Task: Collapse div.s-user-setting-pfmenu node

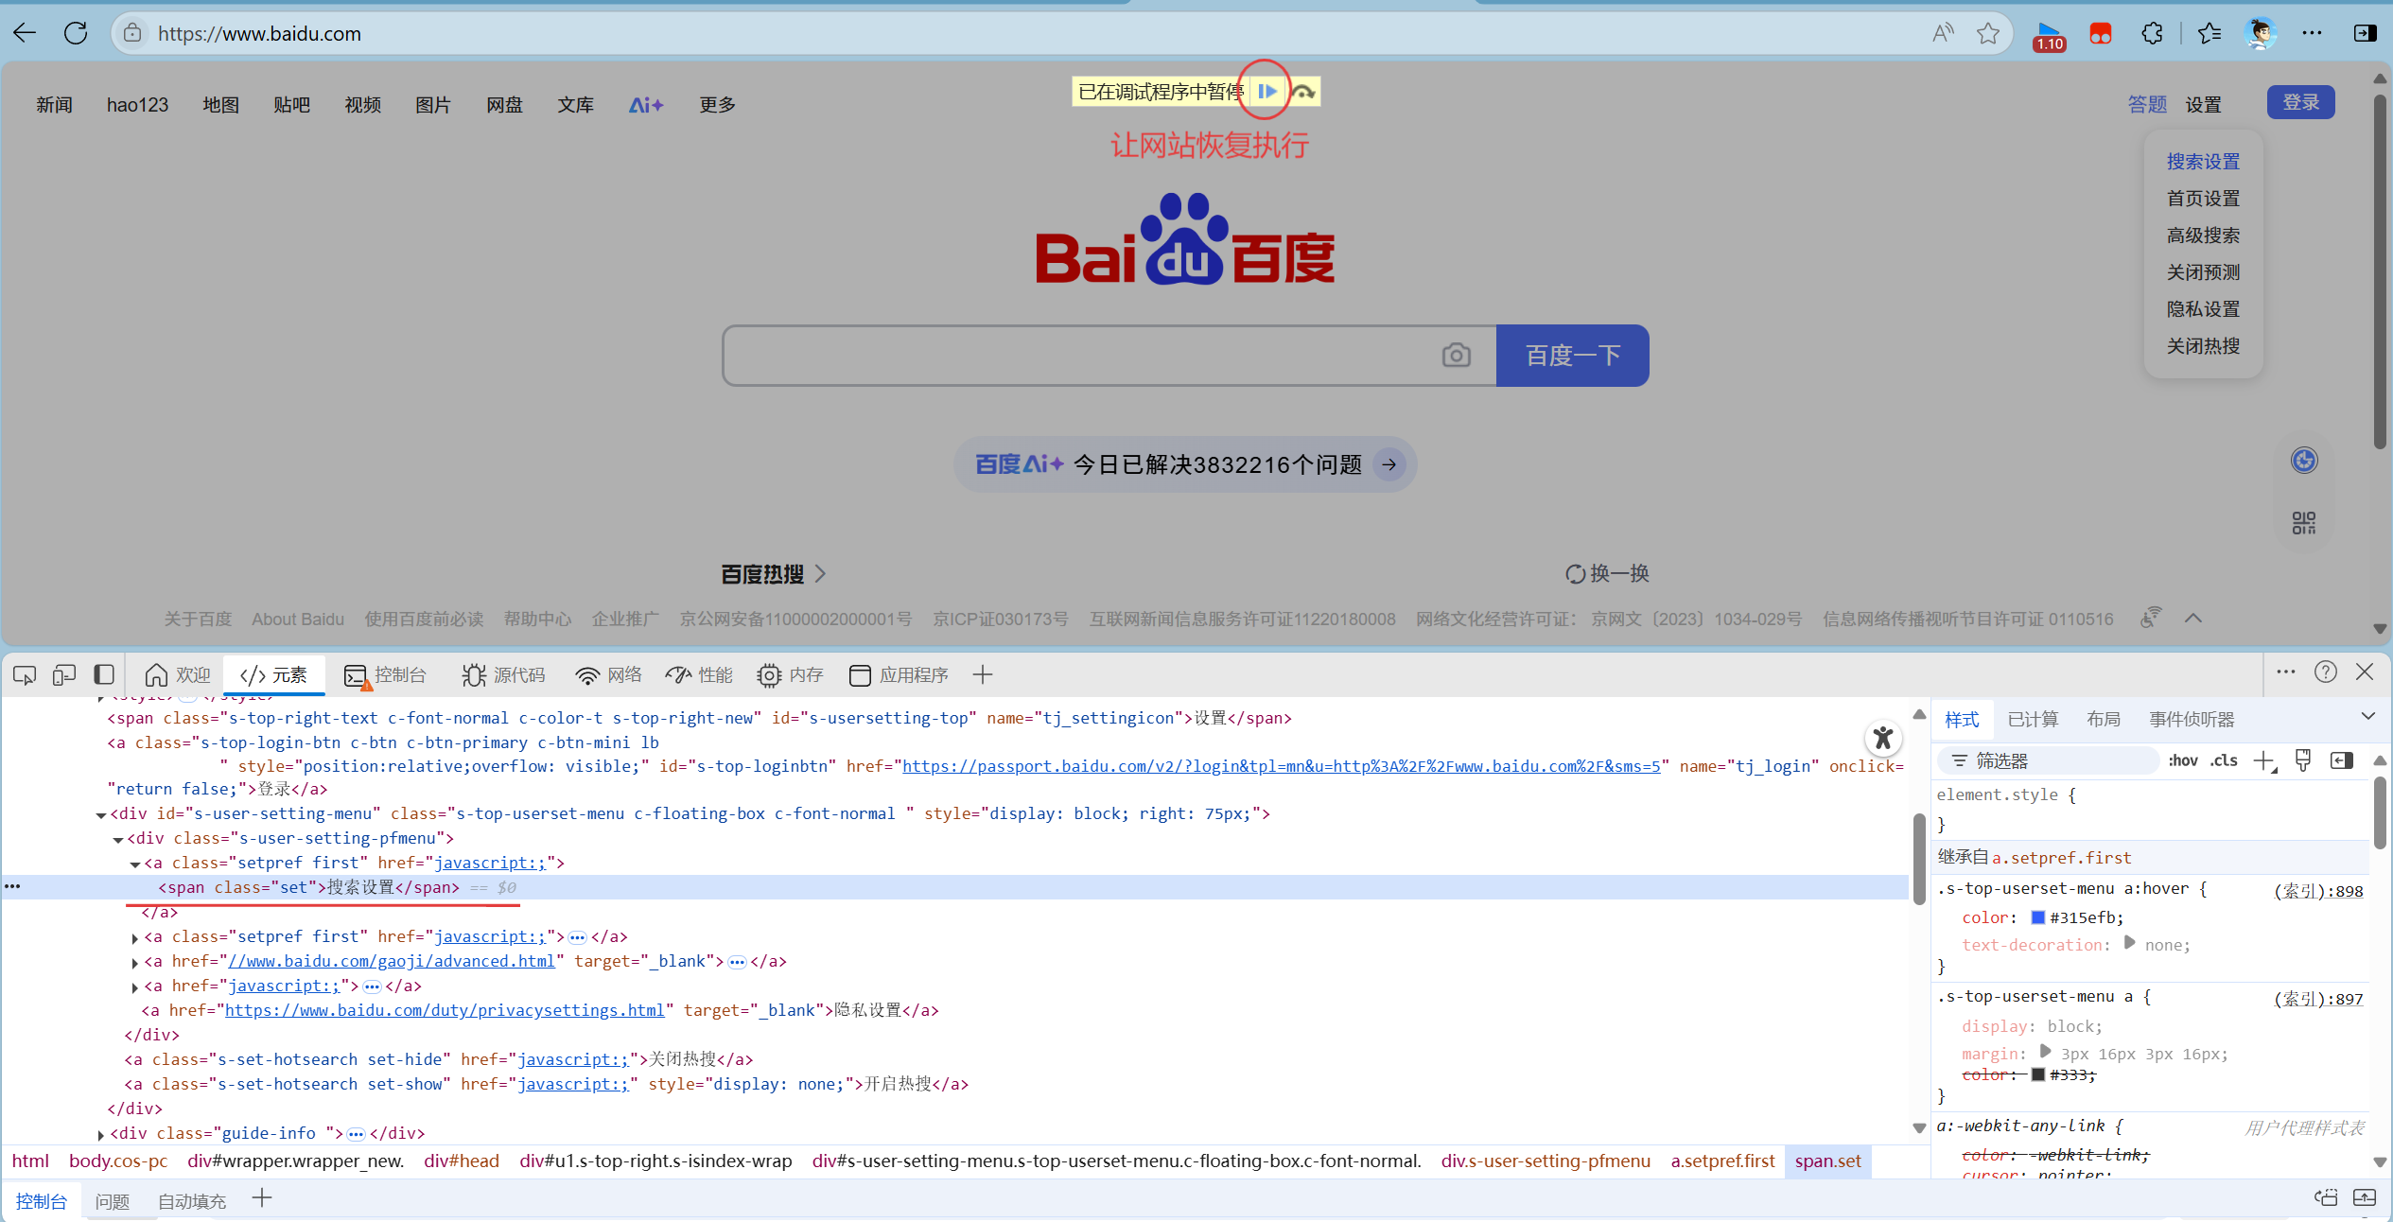Action: coord(118,839)
